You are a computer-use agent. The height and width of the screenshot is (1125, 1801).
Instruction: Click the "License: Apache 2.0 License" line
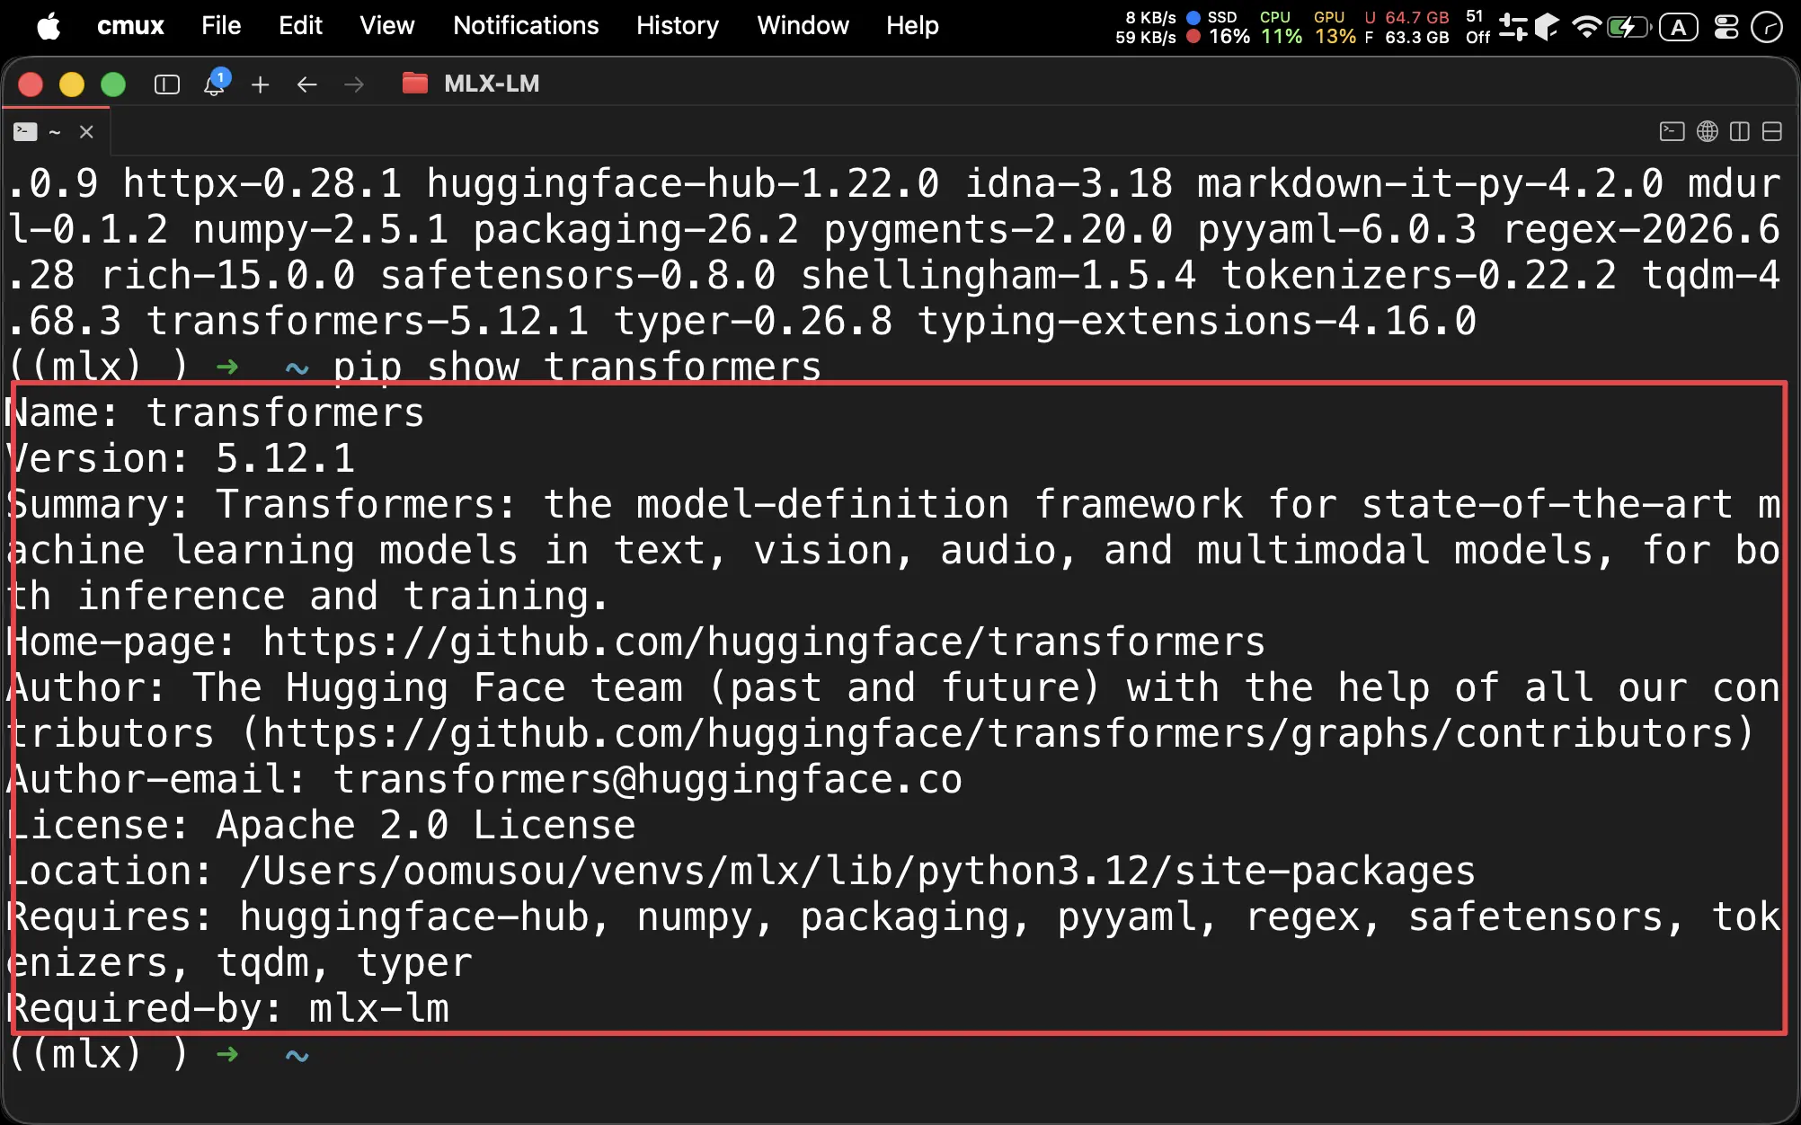click(322, 825)
